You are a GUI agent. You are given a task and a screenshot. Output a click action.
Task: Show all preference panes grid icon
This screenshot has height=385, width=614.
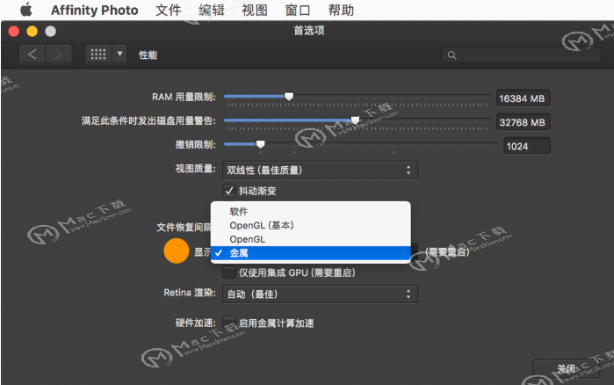[x=98, y=54]
